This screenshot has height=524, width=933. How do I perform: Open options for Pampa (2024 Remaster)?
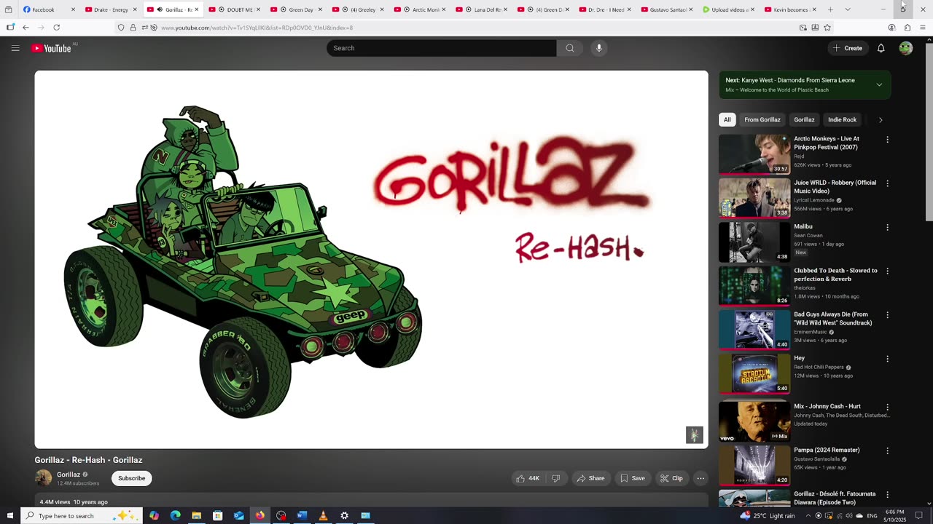[x=887, y=450]
